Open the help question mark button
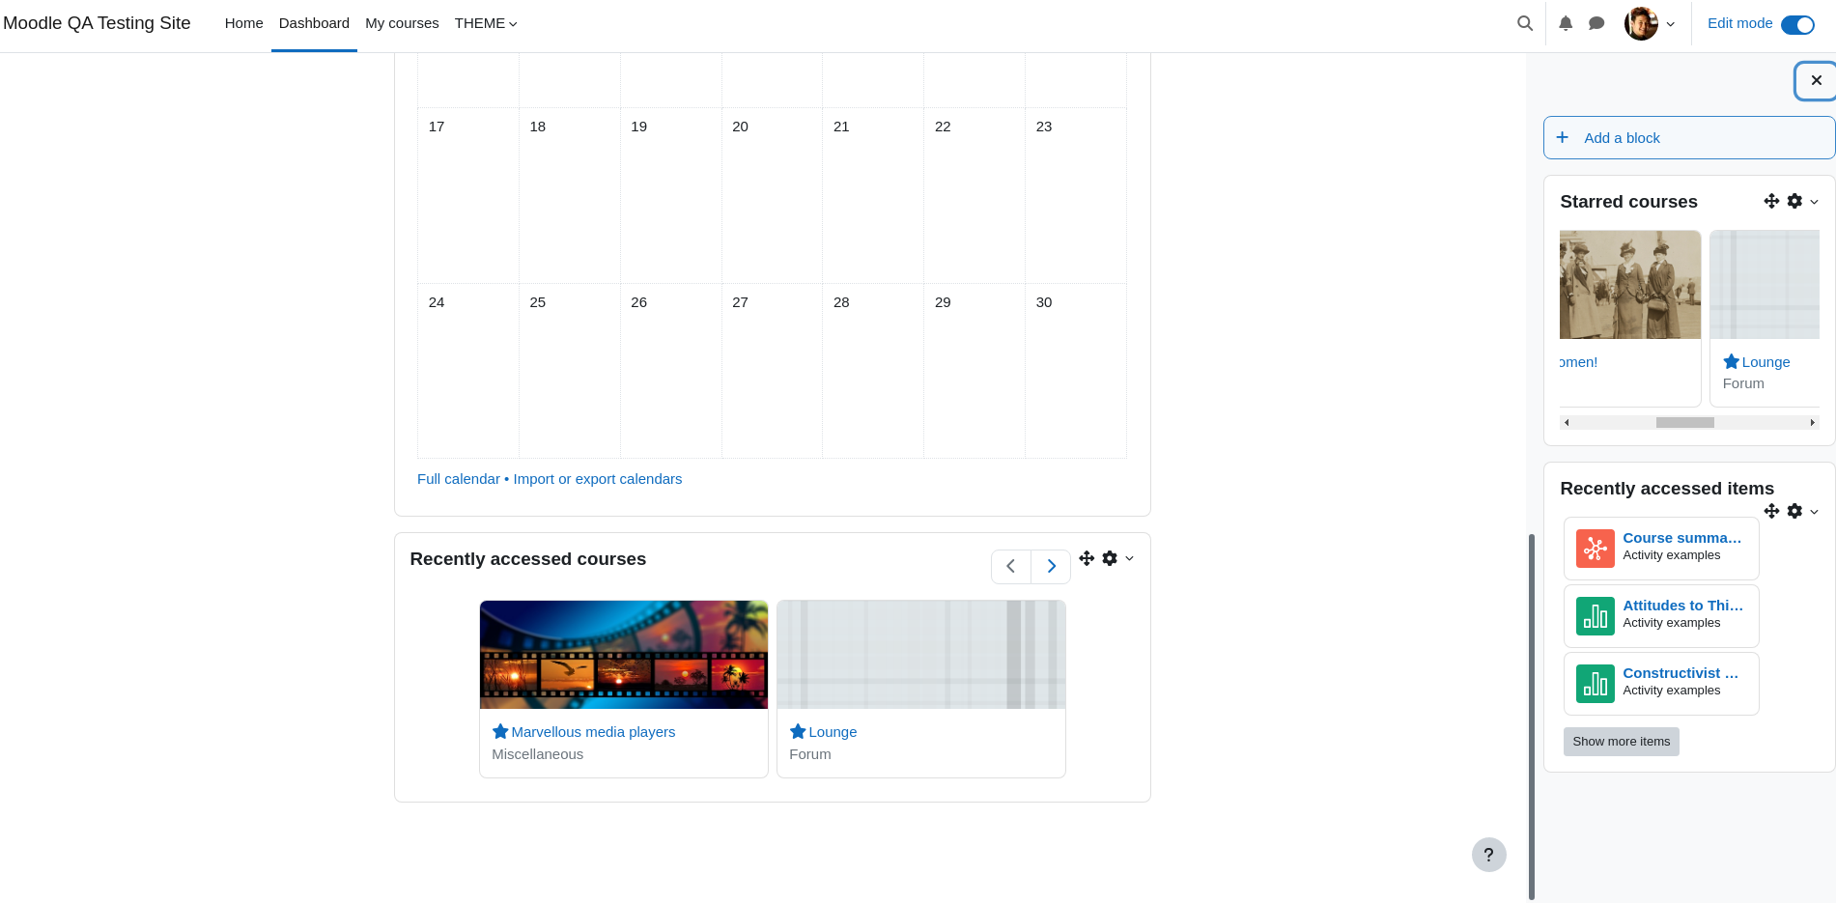This screenshot has width=1836, height=903. pos(1488,855)
